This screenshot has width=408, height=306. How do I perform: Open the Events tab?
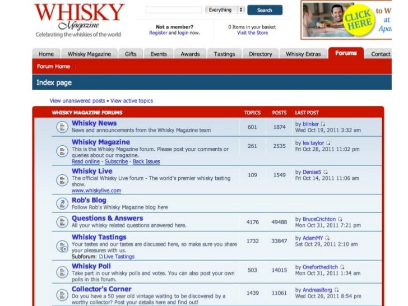click(x=159, y=54)
